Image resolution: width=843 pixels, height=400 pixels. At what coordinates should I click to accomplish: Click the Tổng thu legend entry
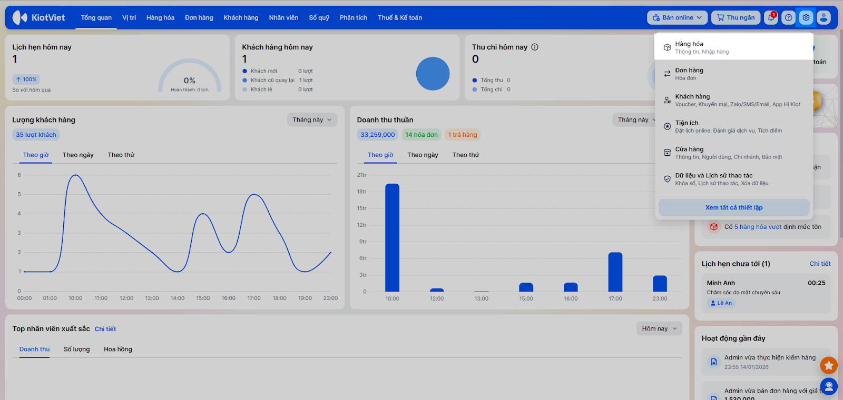(x=492, y=81)
